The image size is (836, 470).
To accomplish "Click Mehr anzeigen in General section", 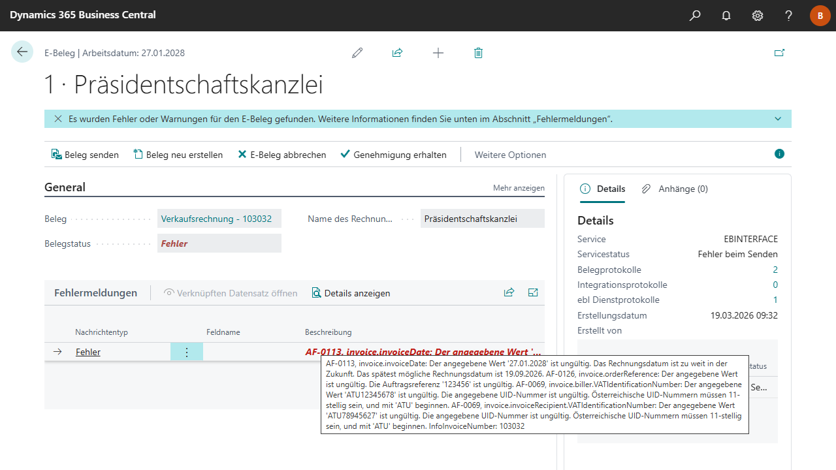I will (x=519, y=188).
